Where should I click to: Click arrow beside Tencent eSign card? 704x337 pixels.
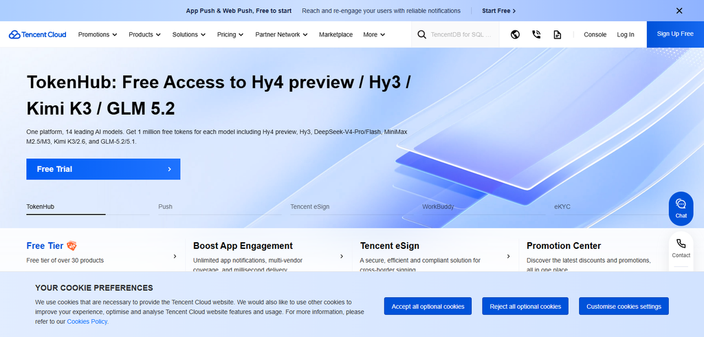(509, 256)
